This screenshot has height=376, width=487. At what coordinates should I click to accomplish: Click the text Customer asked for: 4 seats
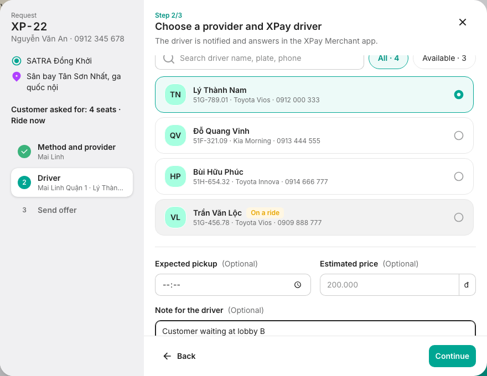click(x=64, y=109)
